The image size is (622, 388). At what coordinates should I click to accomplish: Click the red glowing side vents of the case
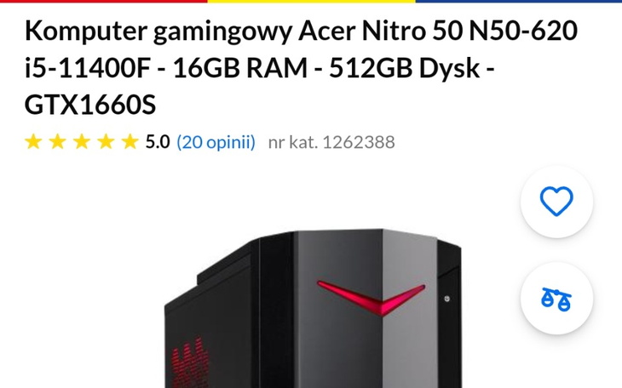(190, 362)
